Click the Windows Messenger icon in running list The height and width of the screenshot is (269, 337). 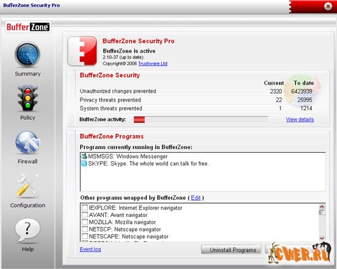pos(84,156)
